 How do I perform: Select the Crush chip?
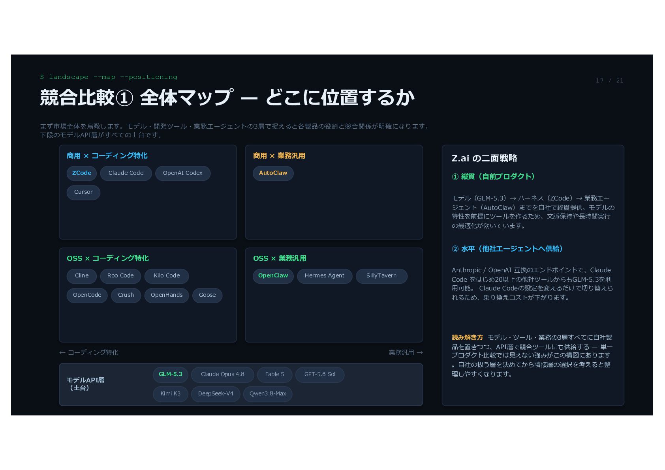point(126,295)
